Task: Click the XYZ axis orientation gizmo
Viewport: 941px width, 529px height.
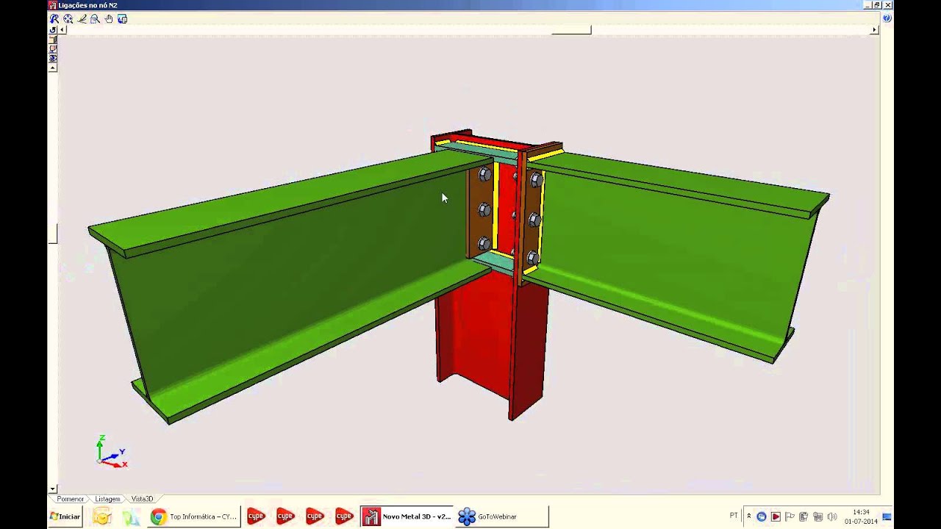Action: (111, 450)
